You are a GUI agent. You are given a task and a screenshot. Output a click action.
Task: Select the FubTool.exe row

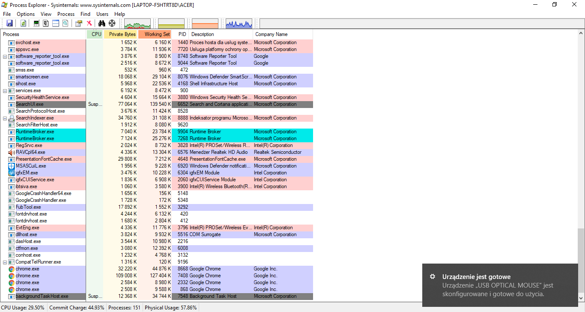pyautogui.click(x=157, y=207)
